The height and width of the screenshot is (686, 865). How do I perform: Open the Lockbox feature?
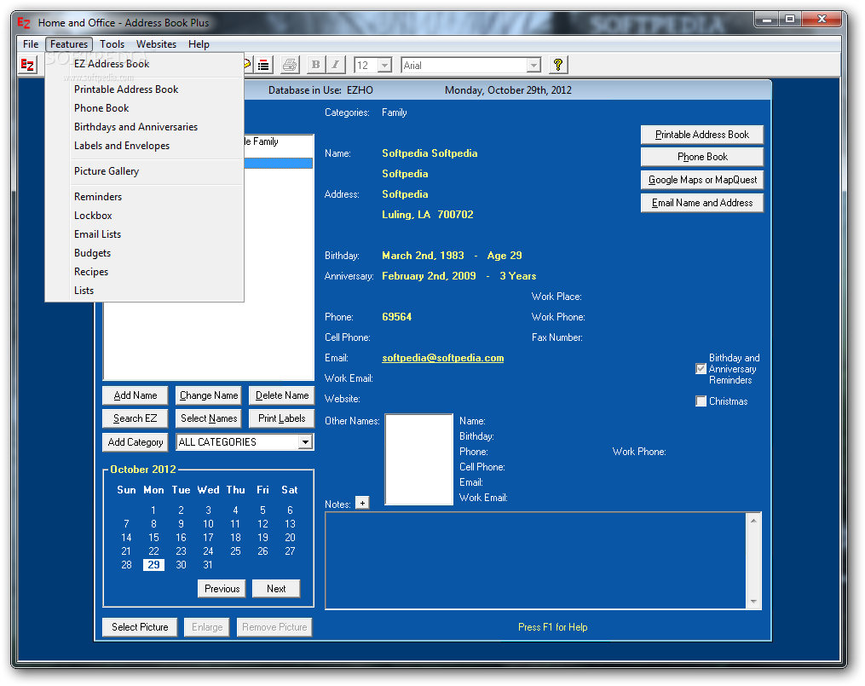tap(145, 216)
